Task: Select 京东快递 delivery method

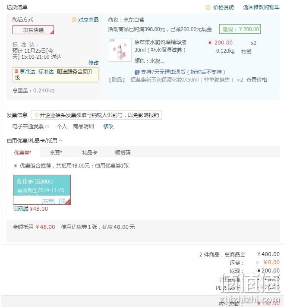Action: point(33,30)
